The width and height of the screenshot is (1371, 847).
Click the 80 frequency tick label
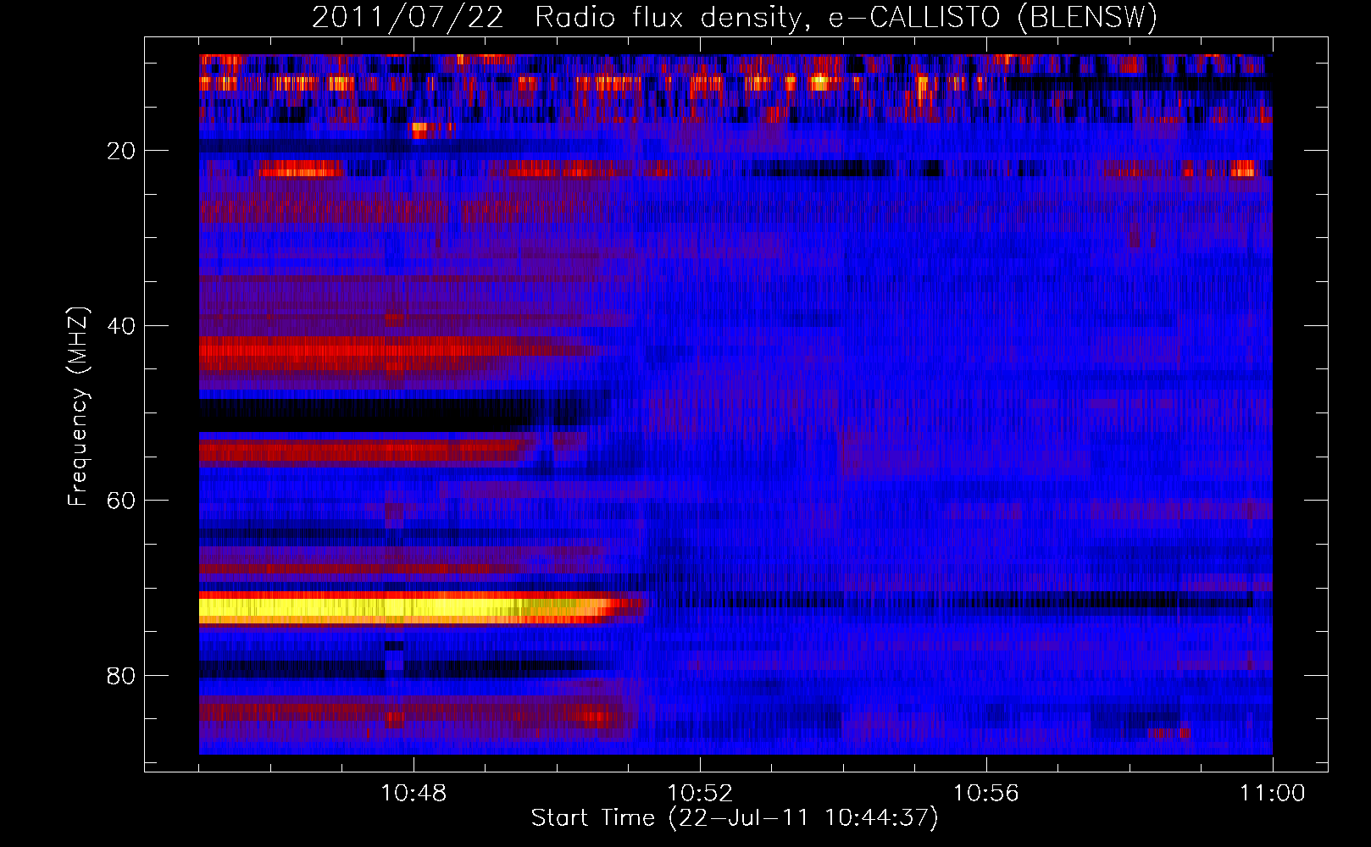[122, 676]
